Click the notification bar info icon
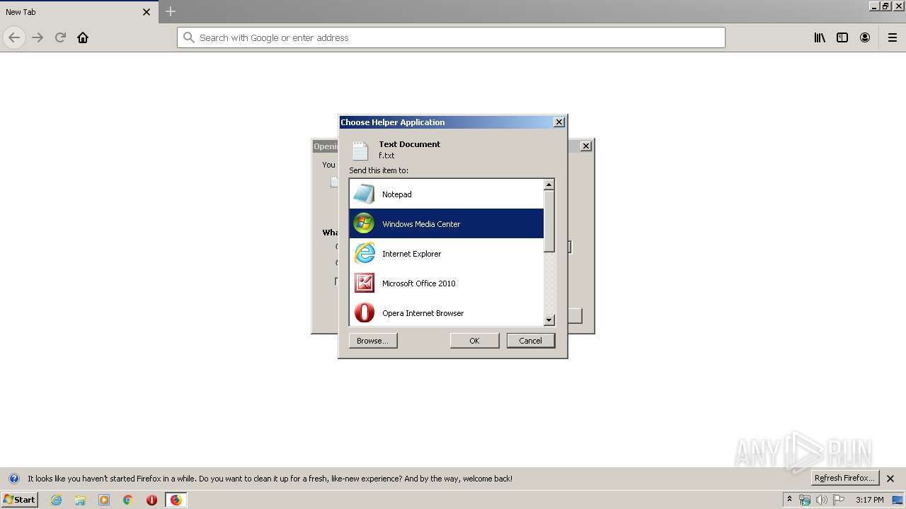Viewport: 906px width, 509px height. click(x=13, y=479)
